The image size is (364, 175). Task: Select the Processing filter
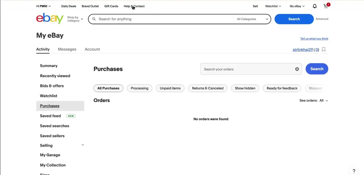click(140, 88)
